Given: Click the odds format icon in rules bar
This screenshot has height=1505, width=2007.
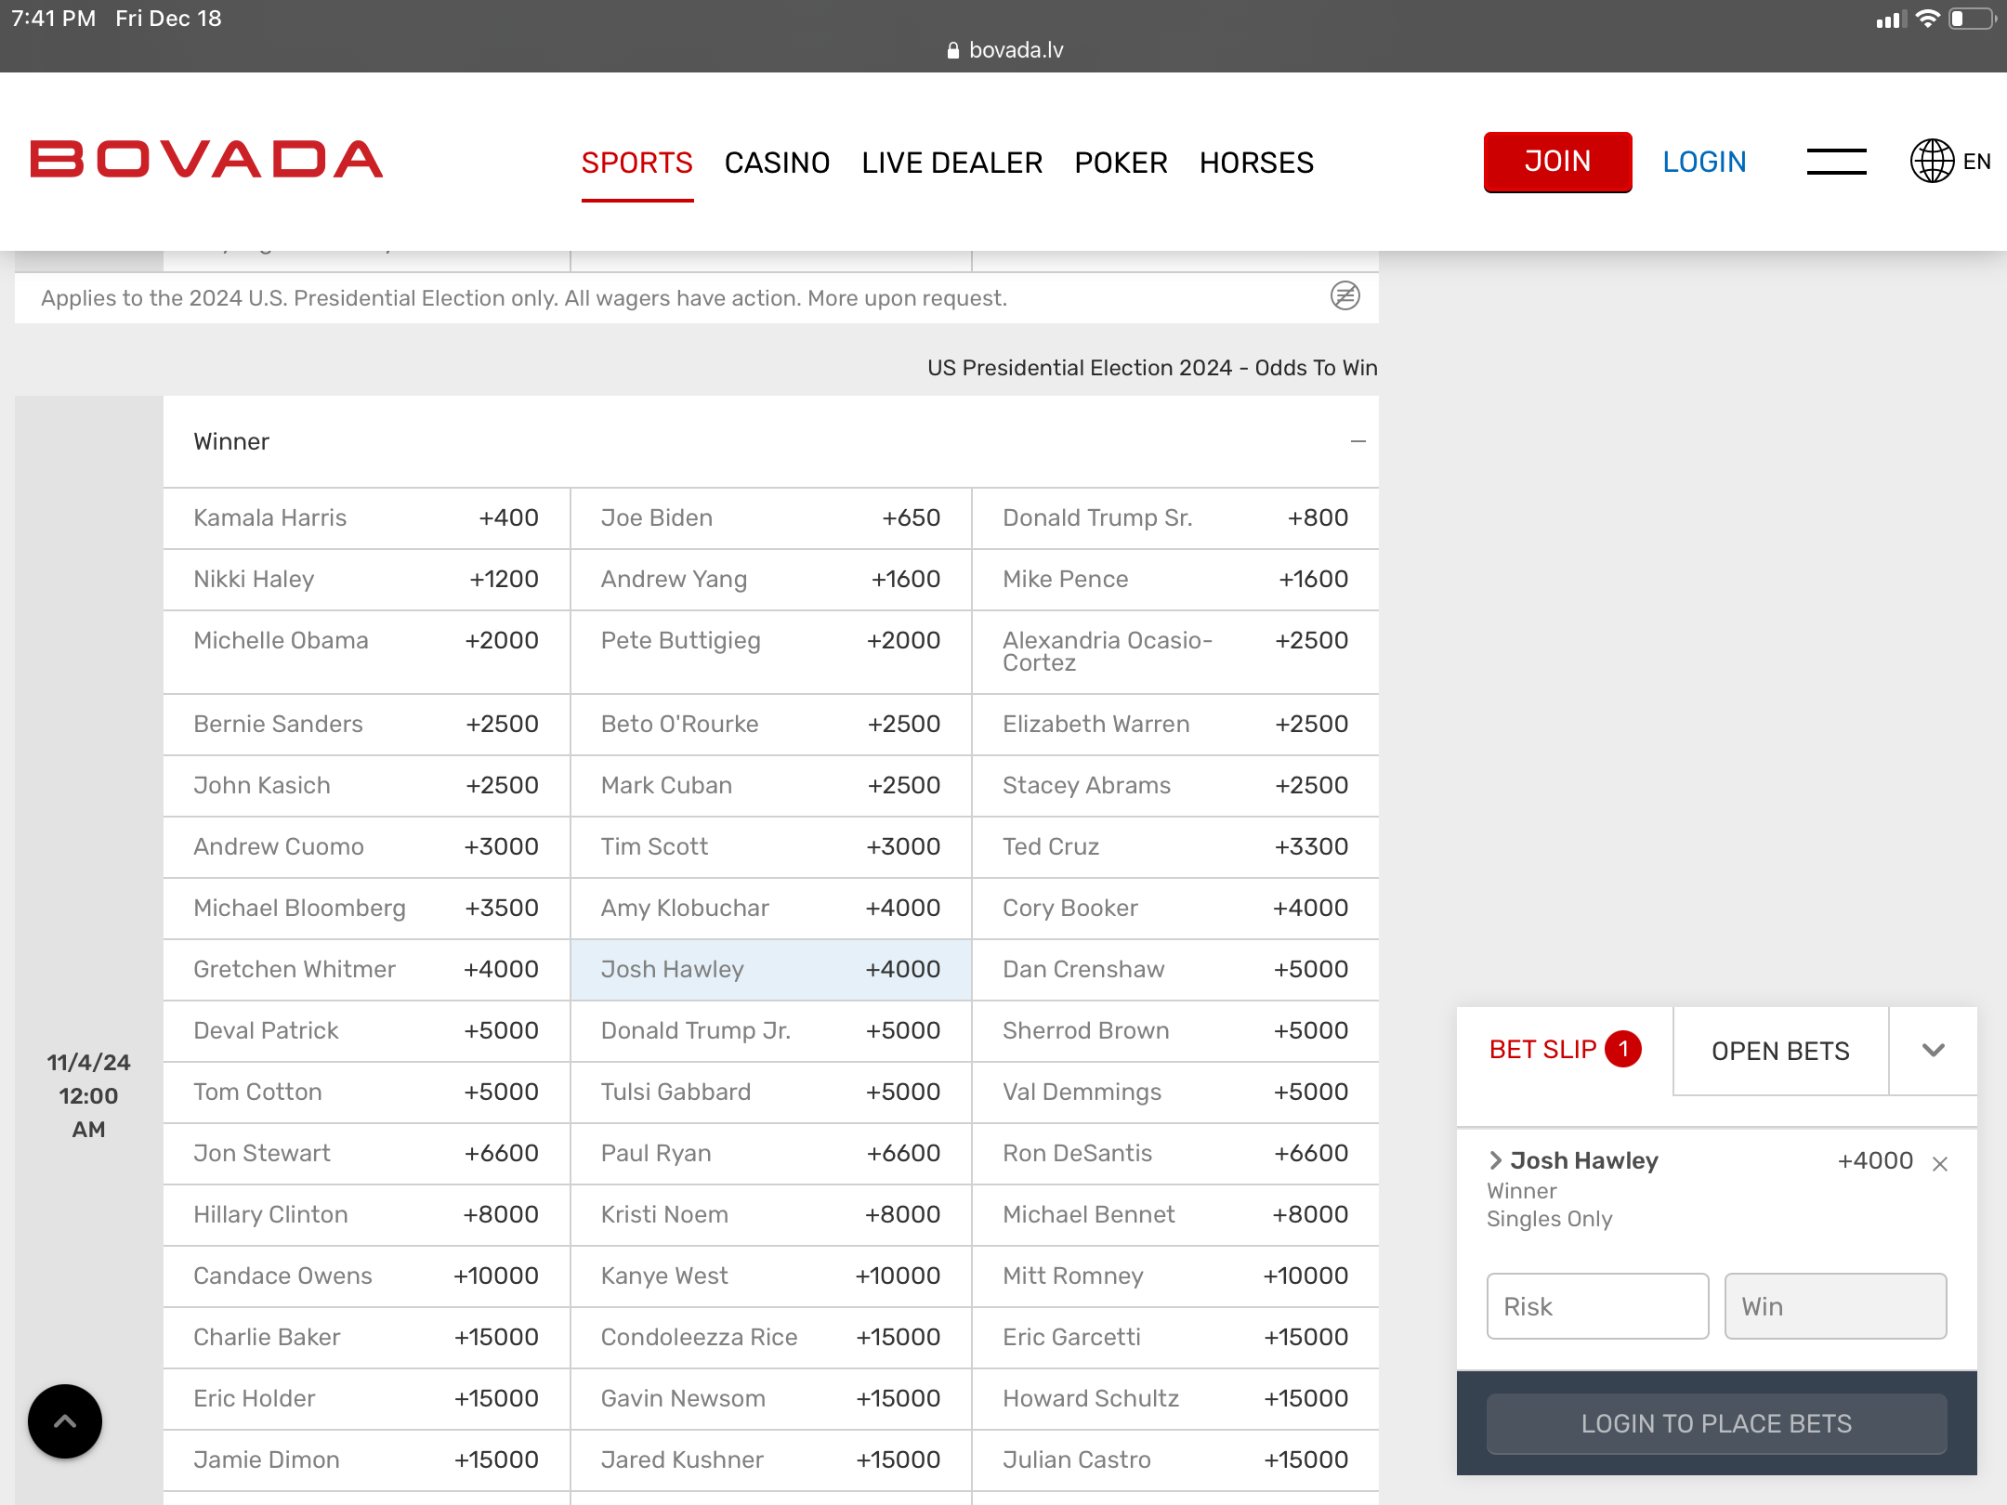Looking at the screenshot, I should click(x=1345, y=296).
